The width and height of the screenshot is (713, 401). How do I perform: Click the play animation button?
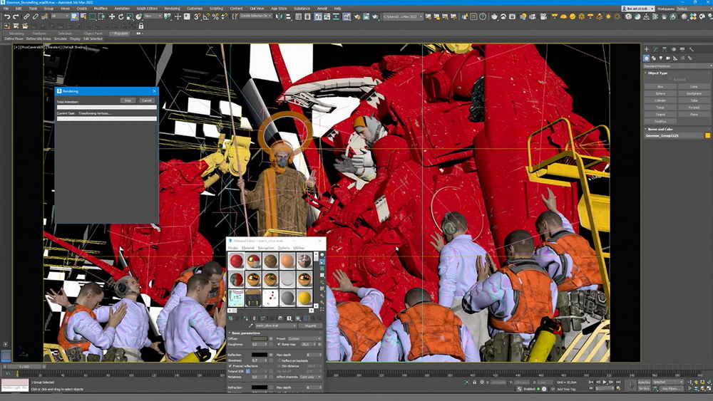pyautogui.click(x=605, y=382)
